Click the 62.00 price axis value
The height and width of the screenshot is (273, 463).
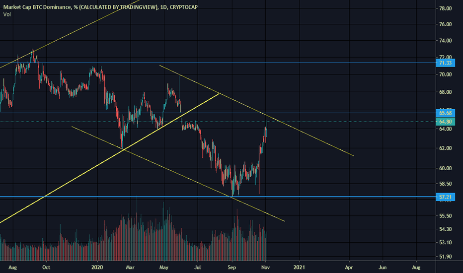pyautogui.click(x=445, y=148)
